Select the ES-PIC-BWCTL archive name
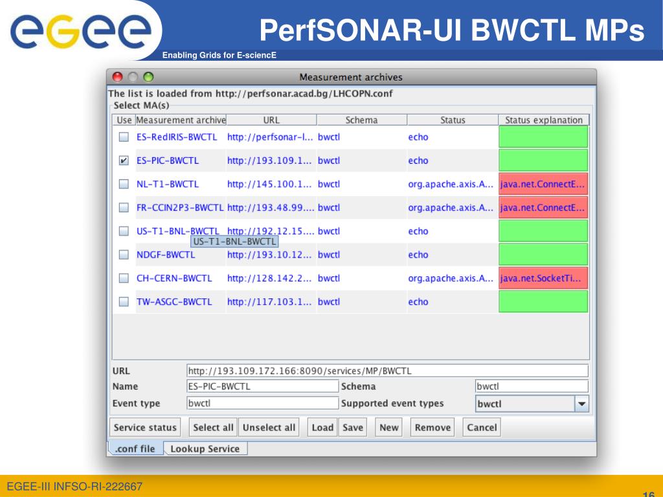 click(x=168, y=160)
